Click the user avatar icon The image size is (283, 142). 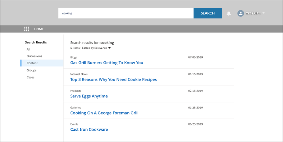click(241, 13)
